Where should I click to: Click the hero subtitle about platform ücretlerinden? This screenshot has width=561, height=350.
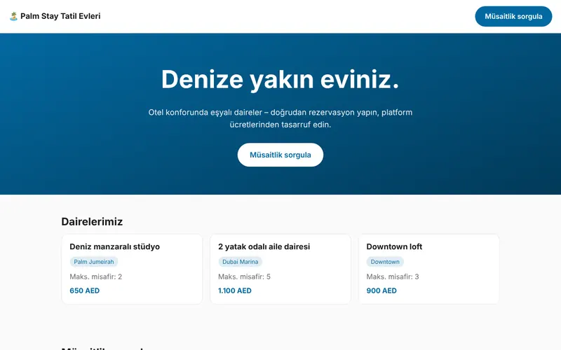pos(280,118)
